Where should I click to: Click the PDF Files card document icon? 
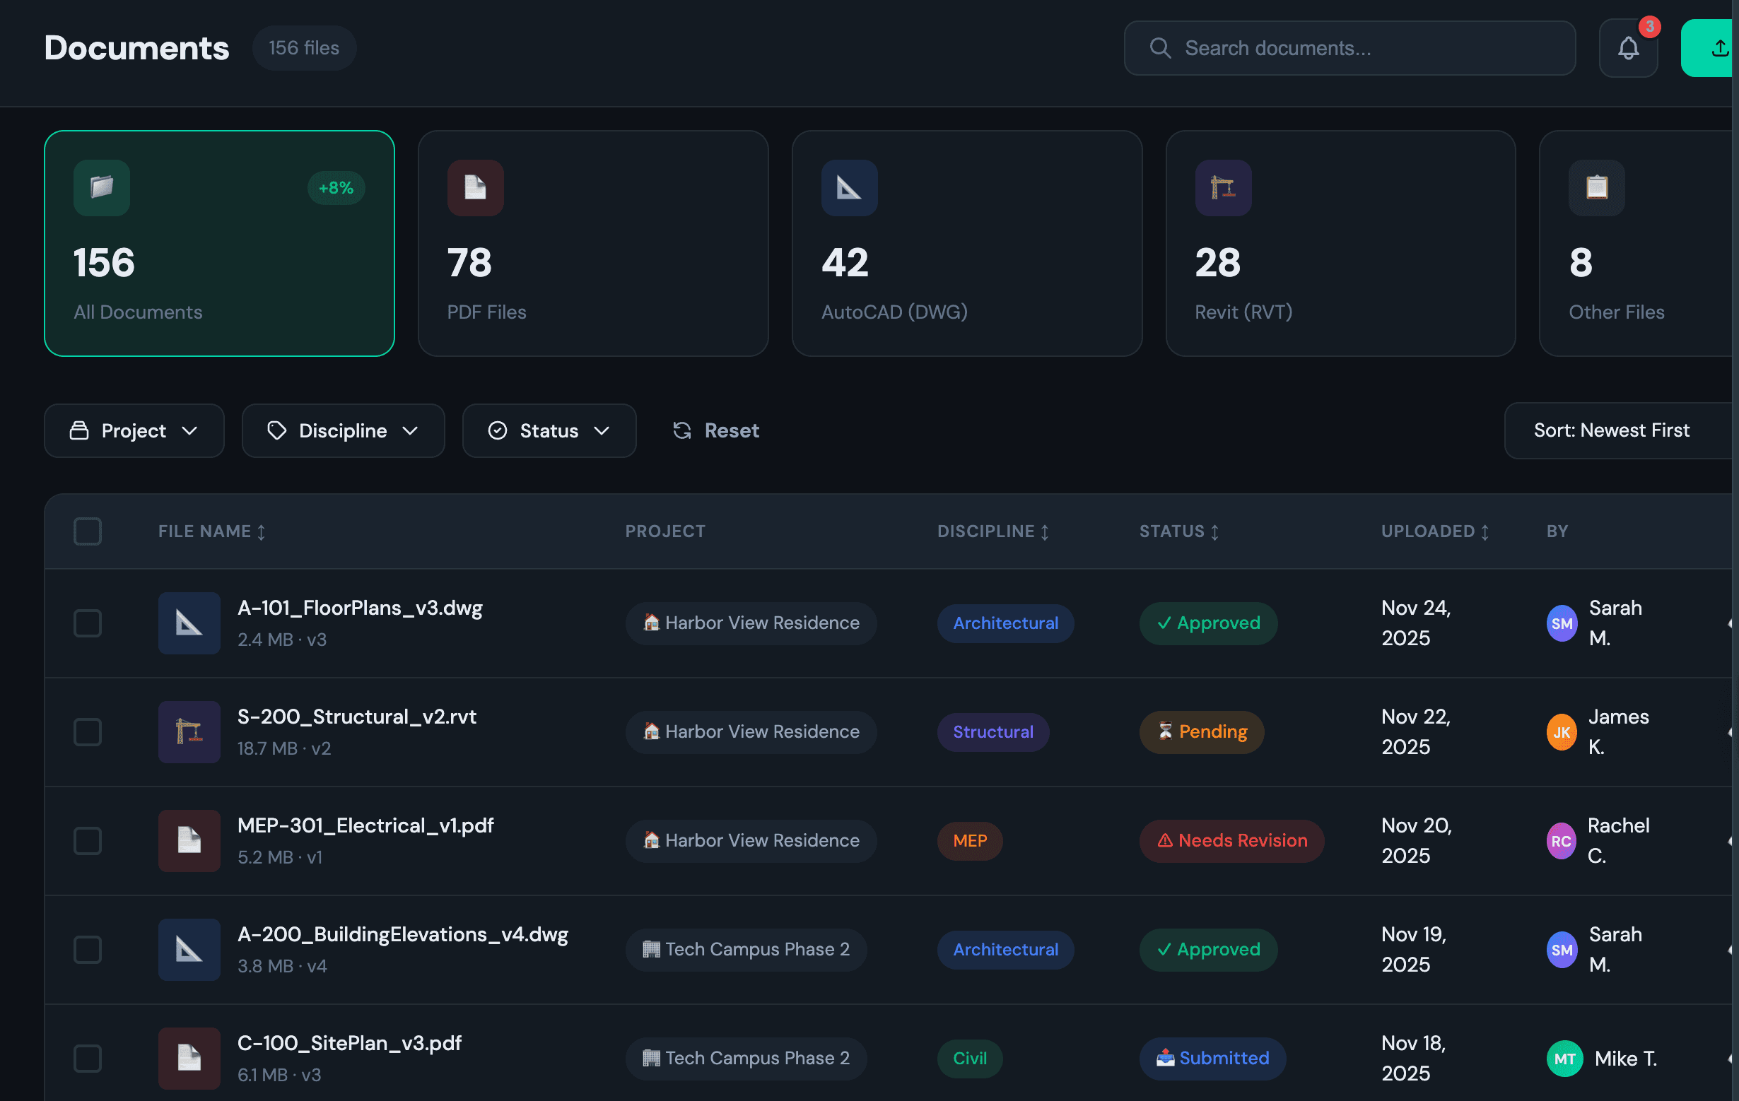click(475, 188)
